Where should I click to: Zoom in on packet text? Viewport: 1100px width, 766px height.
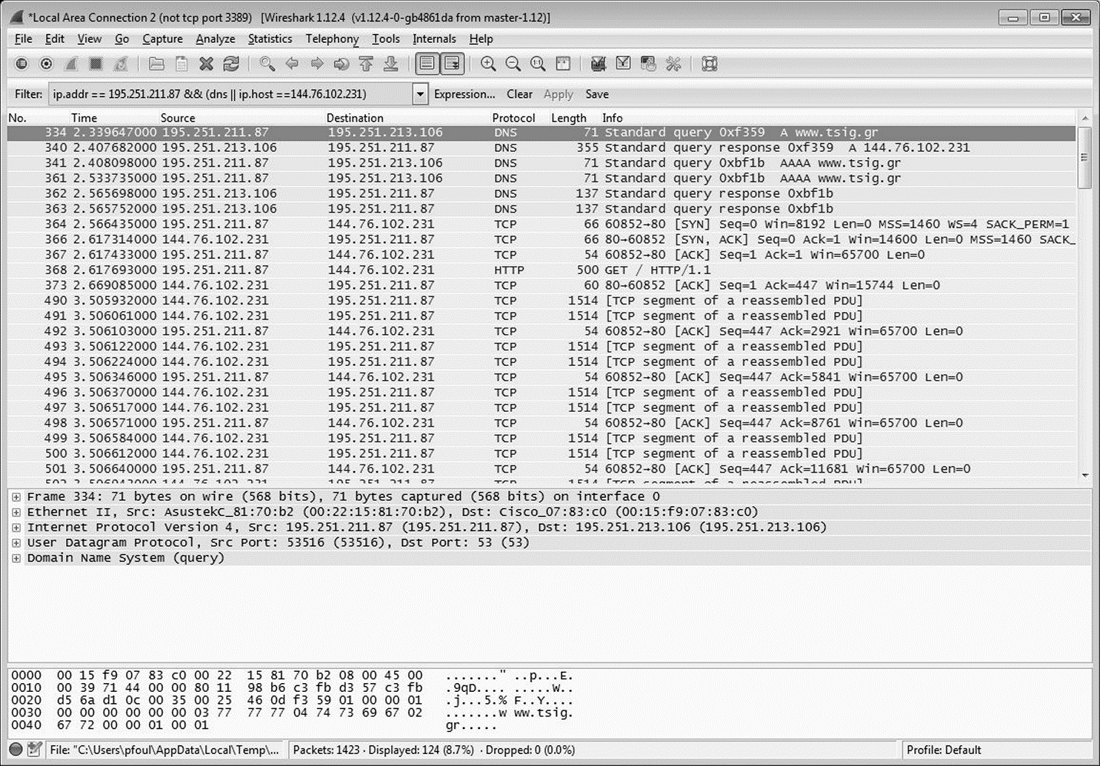(488, 64)
